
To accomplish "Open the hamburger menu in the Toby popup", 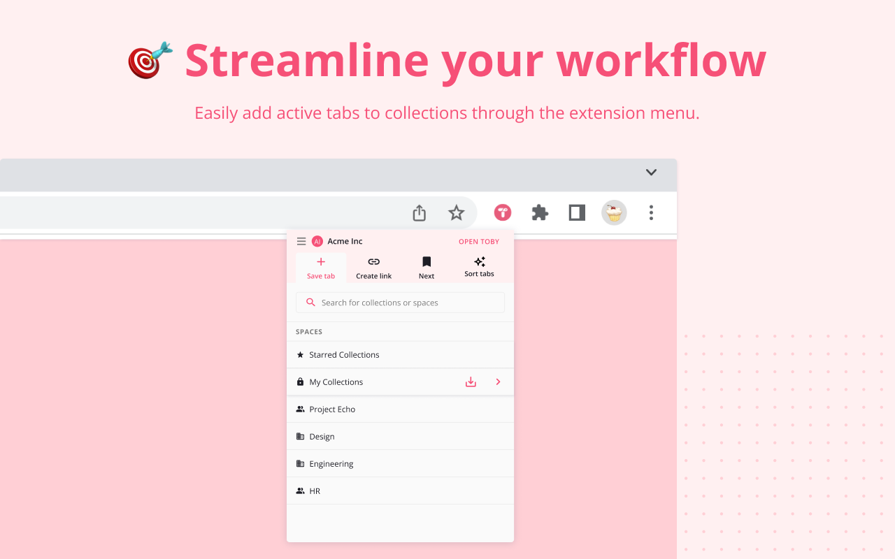I will click(x=301, y=241).
